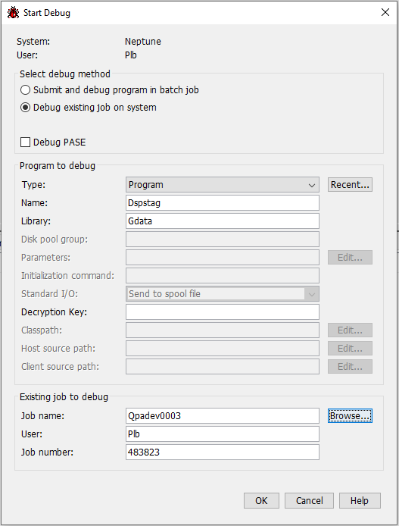Viewport: 399px width, 526px height.
Task: Open the Recent... programs list
Action: pyautogui.click(x=350, y=185)
